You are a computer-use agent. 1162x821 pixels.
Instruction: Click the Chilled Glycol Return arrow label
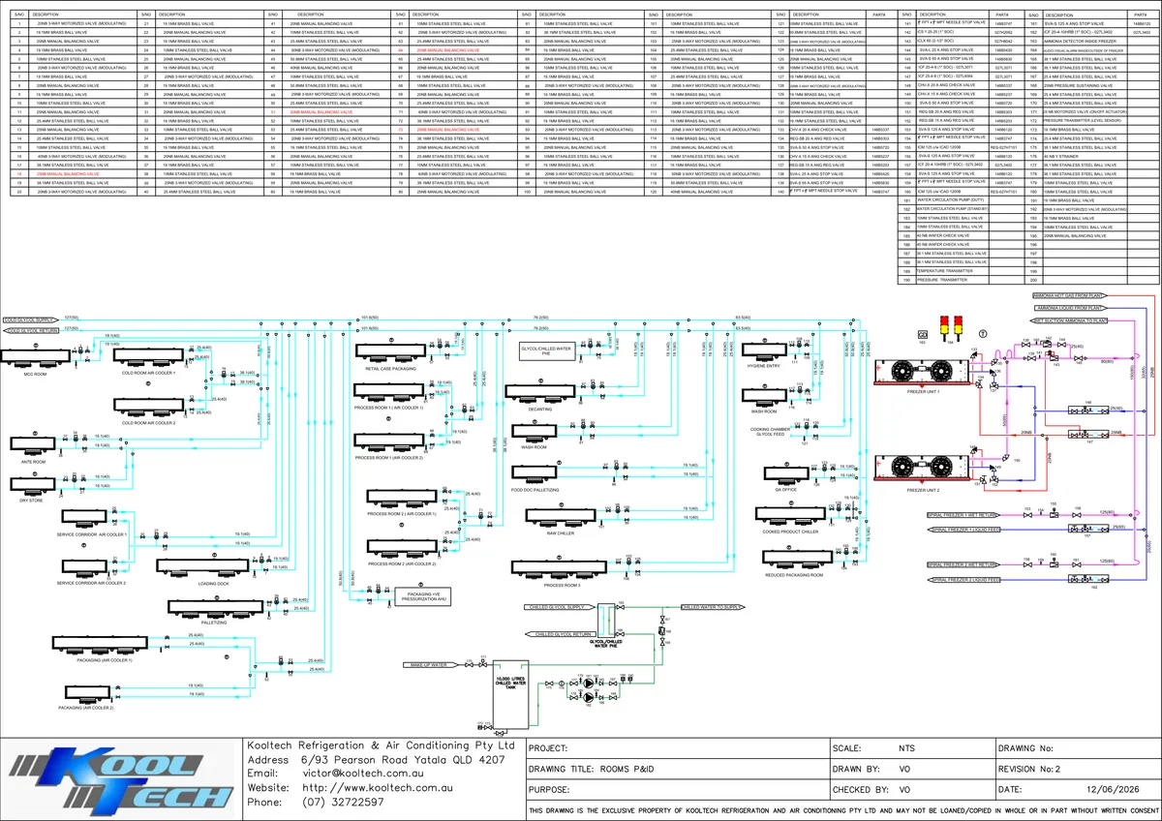click(x=559, y=634)
